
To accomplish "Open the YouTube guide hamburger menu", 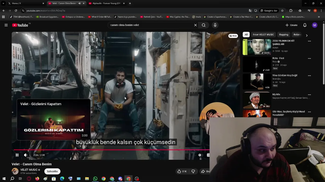I will tap(6, 25).
